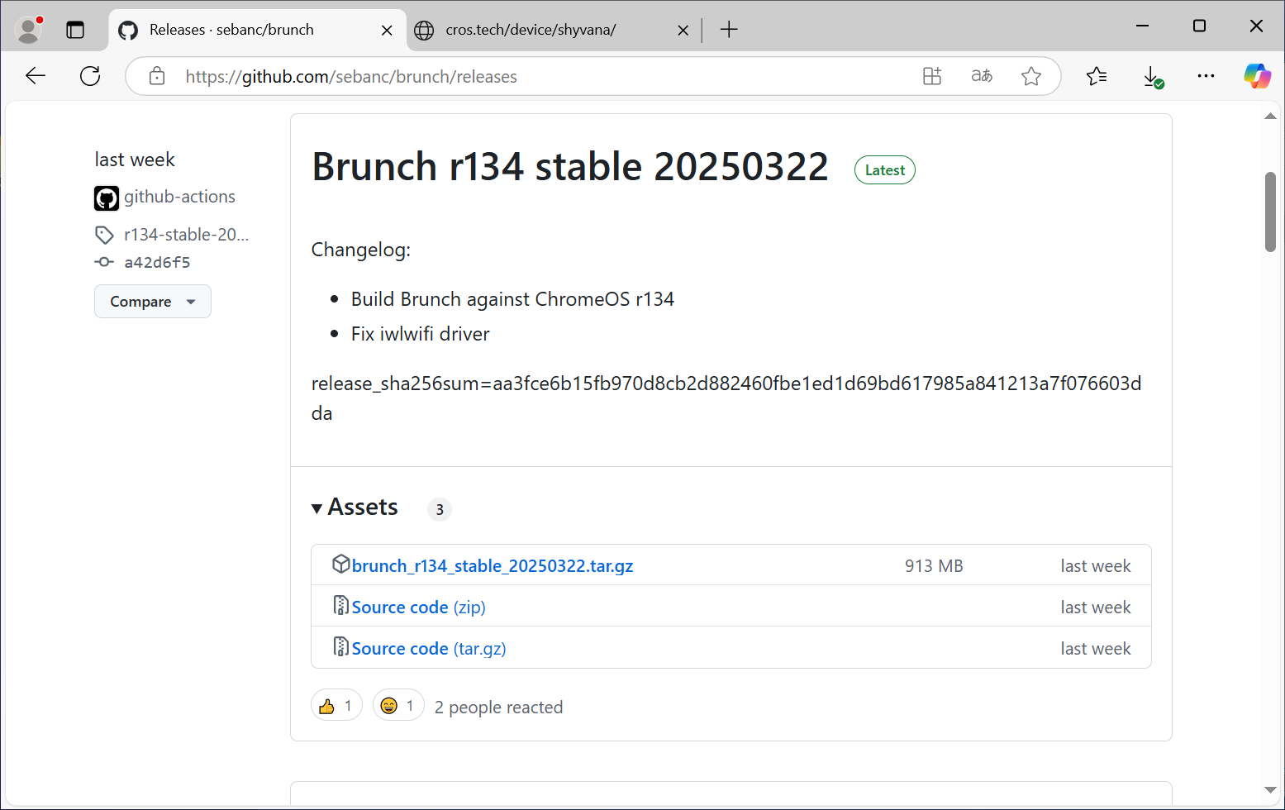Screen dimensions: 1285x810
Task: Click the Latest badge
Action: (885, 170)
